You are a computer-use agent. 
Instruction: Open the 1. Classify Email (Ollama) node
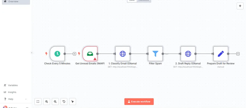123,54
